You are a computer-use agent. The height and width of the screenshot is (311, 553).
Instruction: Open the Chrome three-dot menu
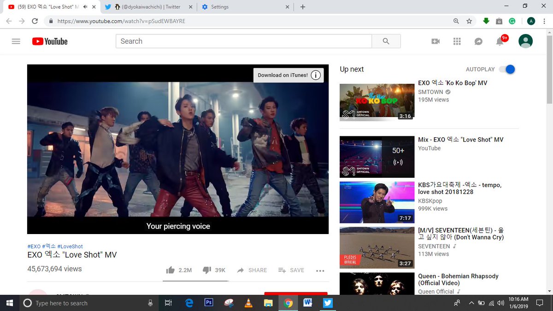tap(545, 21)
